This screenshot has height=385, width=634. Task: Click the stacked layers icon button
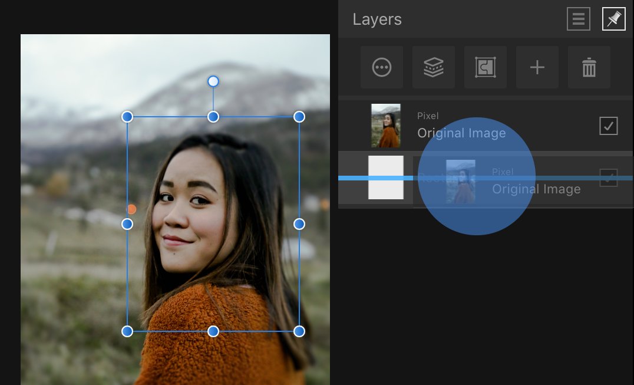click(434, 67)
